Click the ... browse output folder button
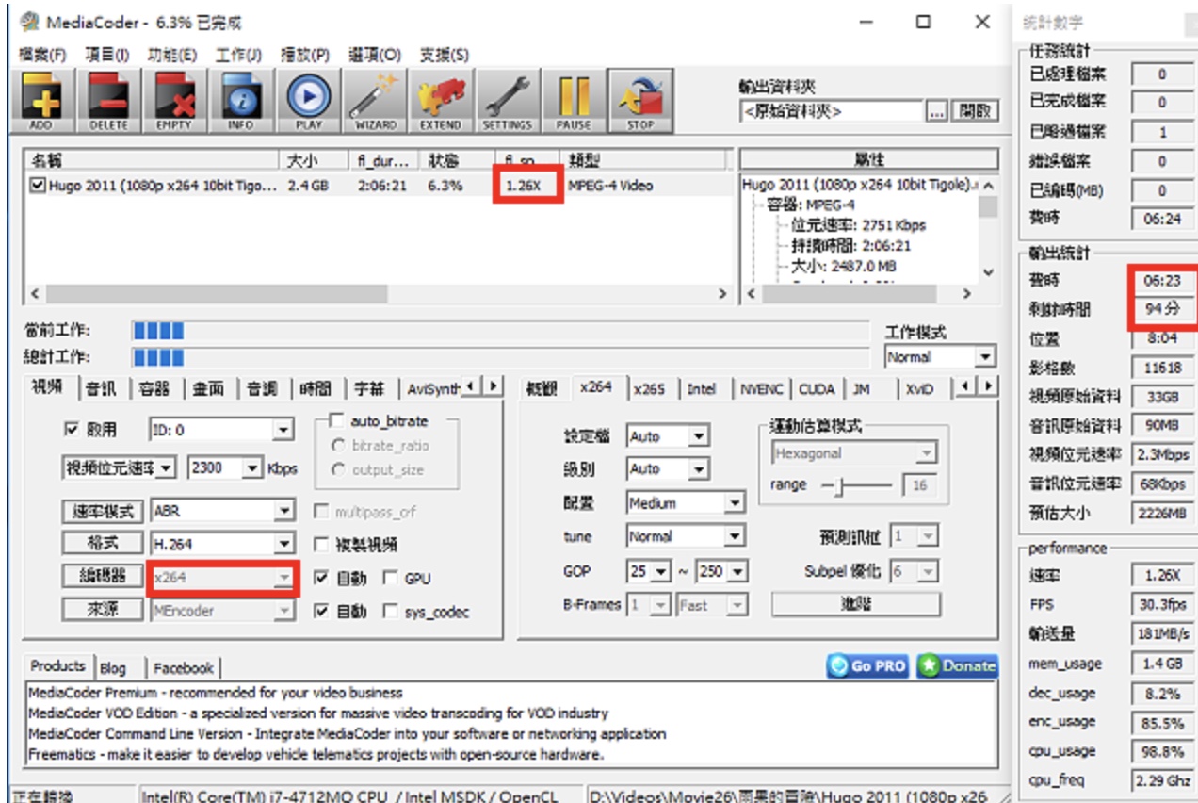 point(936,111)
